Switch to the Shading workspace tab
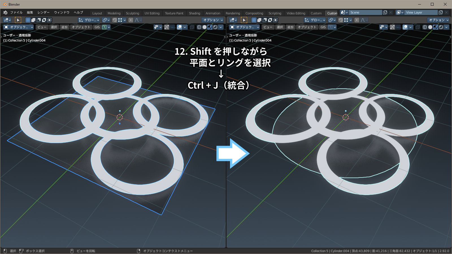Image resolution: width=452 pixels, height=254 pixels. coord(194,13)
